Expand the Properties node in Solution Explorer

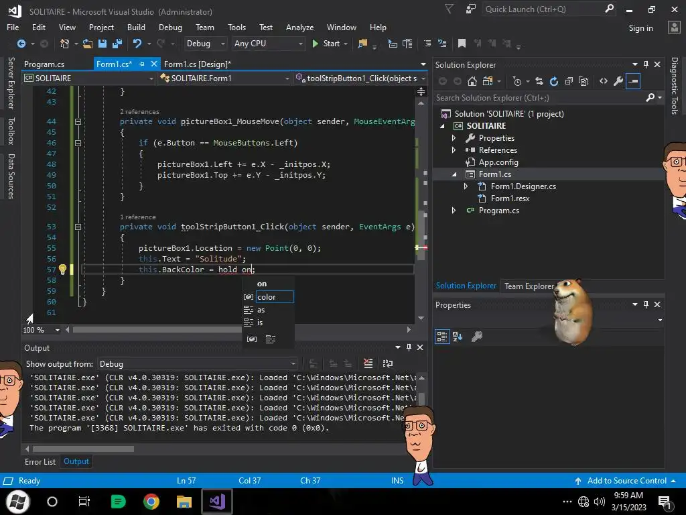pos(454,138)
